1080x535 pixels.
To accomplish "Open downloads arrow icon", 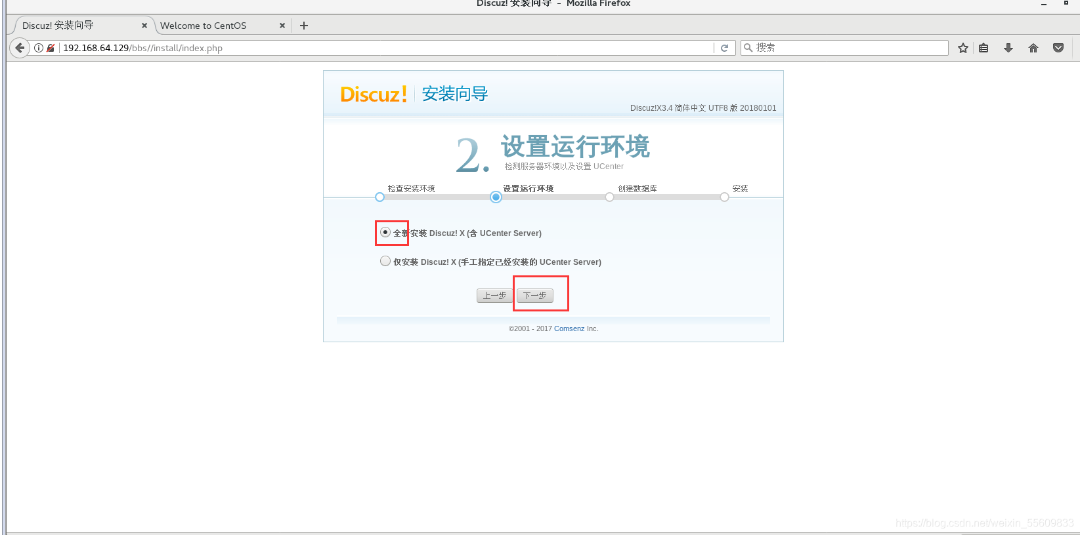I will 1008,48.
